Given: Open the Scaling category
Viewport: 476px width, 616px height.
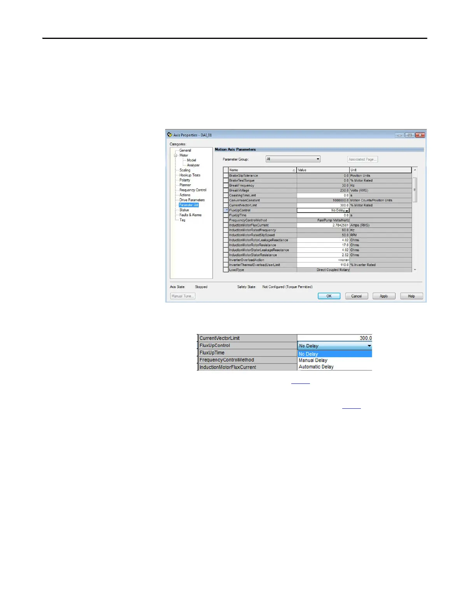Looking at the screenshot, I should [x=185, y=170].
